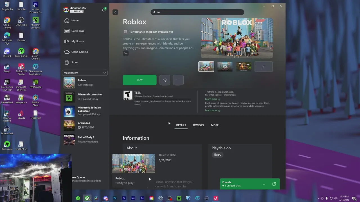Click the green PLAY button
The image size is (360, 202).
pos(139,80)
